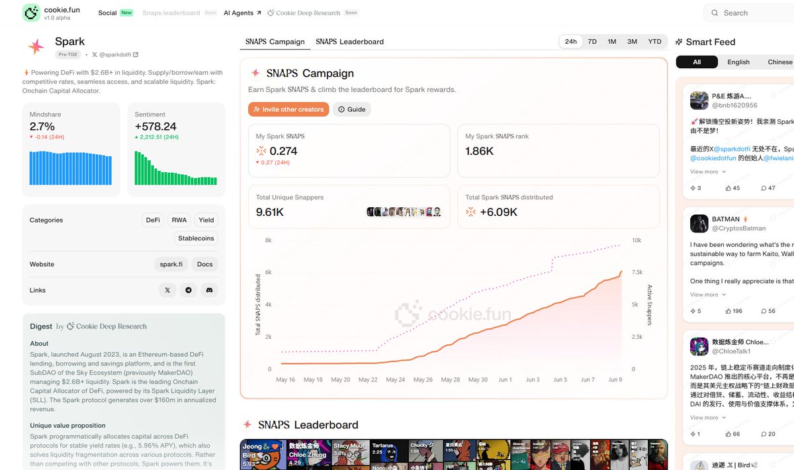Click the search magnifier icon
Screen dimensions: 794x470
pos(715,13)
